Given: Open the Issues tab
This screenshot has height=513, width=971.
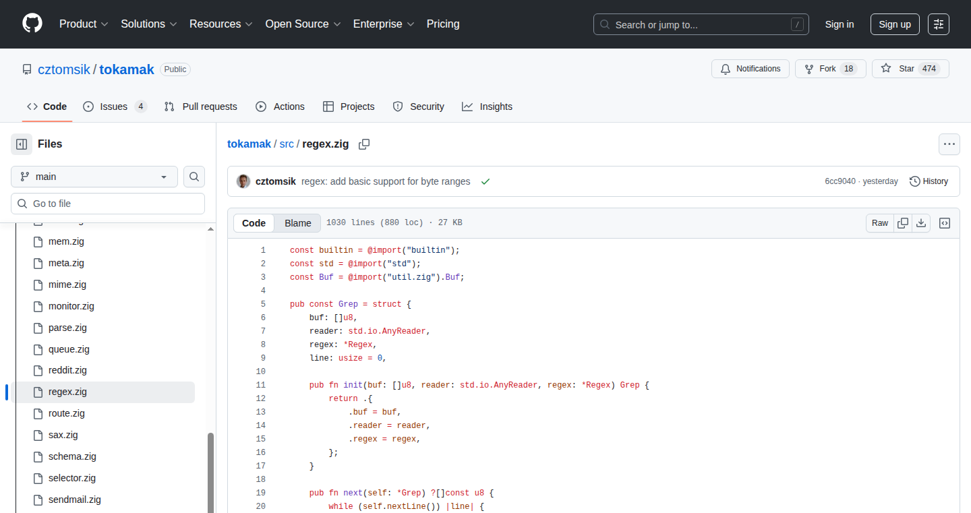Looking at the screenshot, I should coord(115,107).
